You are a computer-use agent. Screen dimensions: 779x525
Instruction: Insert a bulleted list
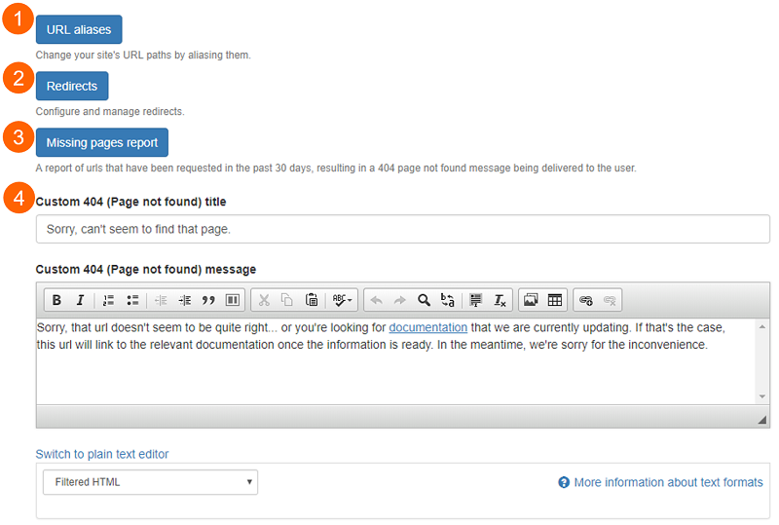pyautogui.click(x=132, y=300)
